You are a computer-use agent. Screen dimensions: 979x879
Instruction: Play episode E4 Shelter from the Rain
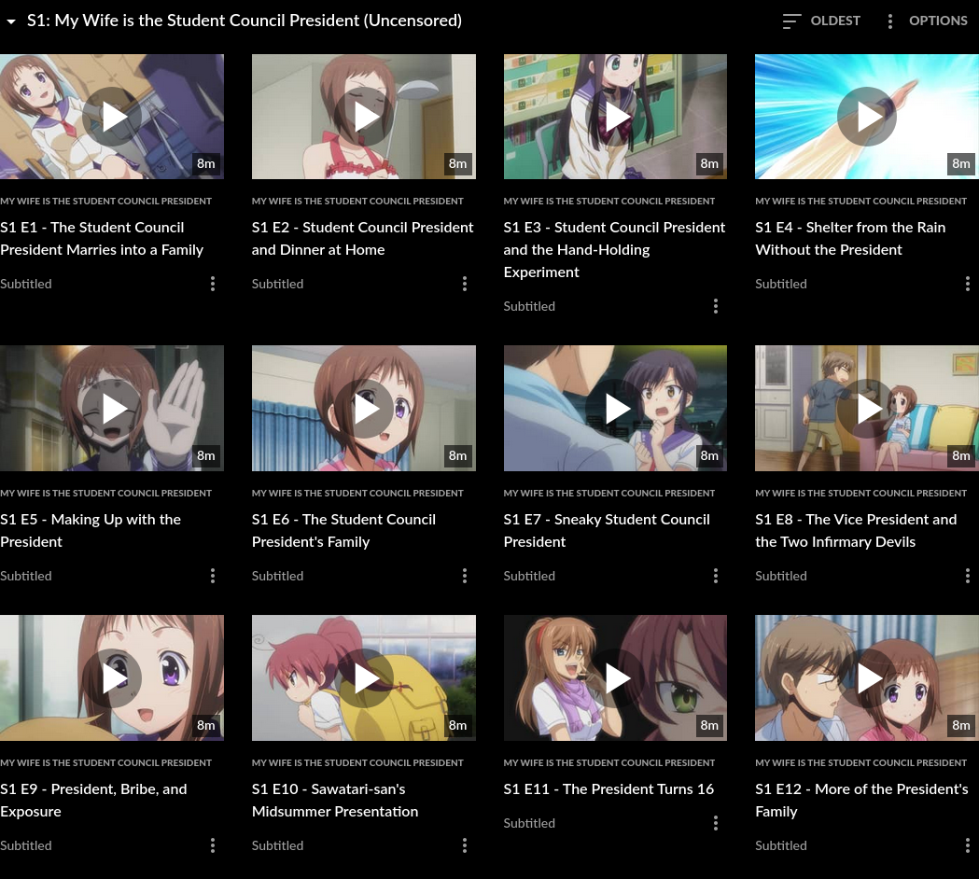click(x=867, y=117)
